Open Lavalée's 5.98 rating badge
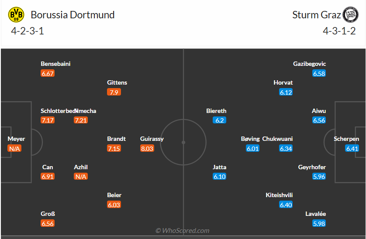Viewport: 366px width, 239px height. pos(319,223)
